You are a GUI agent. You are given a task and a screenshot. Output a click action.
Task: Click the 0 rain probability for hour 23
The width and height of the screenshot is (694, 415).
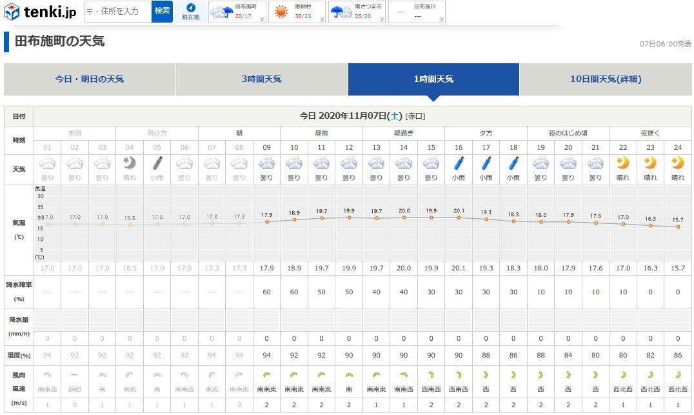tap(650, 292)
